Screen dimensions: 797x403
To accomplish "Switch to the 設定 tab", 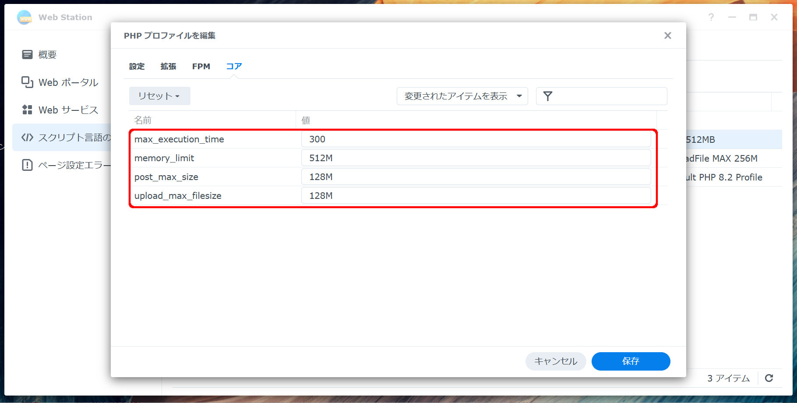I will coord(137,67).
